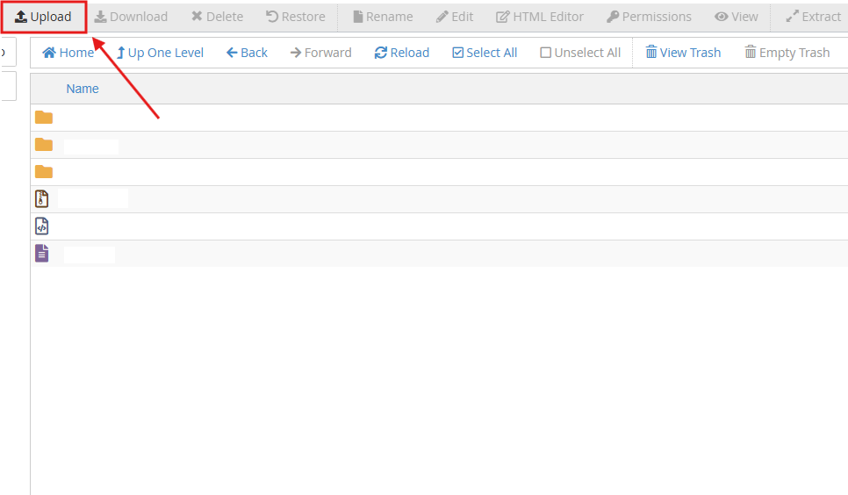This screenshot has width=848, height=495.
Task: Select the code file icon with angle brackets
Action: (41, 226)
